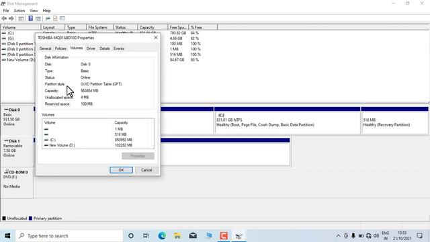This screenshot has height=242, width=430.
Task: Click the taskbar search box
Action: pyautogui.click(x=69, y=236)
